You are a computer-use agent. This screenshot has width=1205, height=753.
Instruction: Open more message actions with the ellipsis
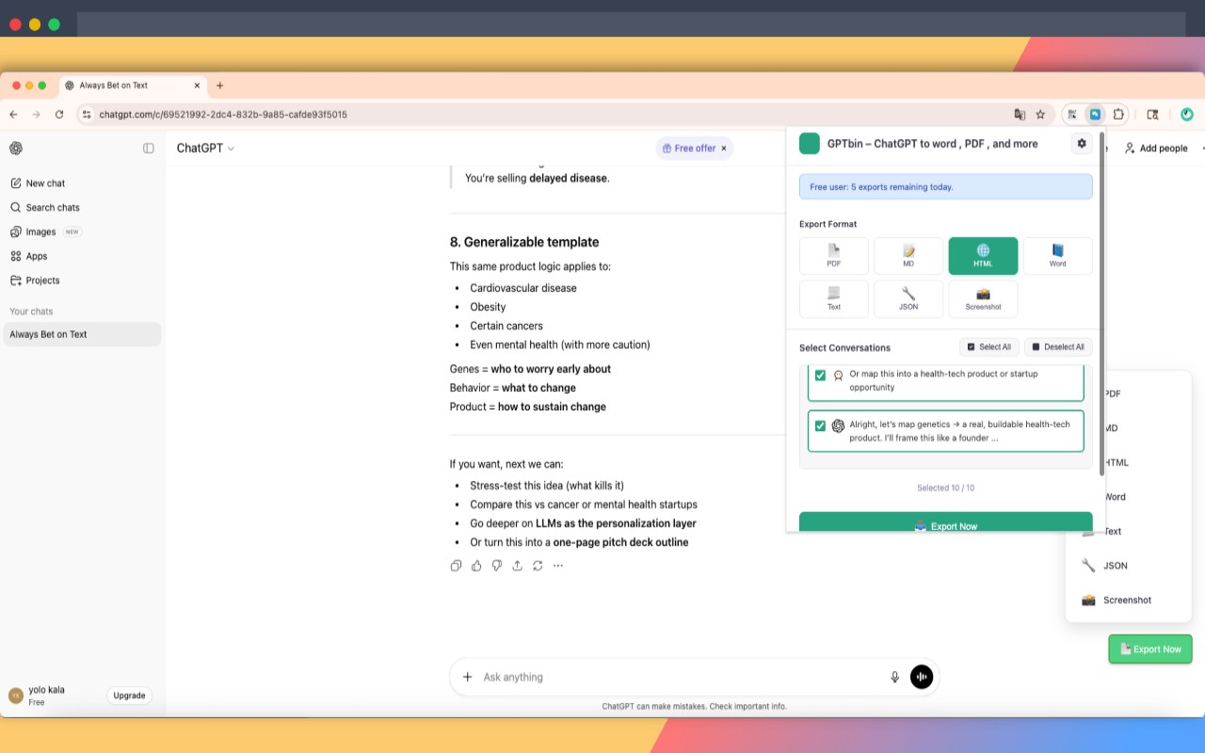pos(557,565)
